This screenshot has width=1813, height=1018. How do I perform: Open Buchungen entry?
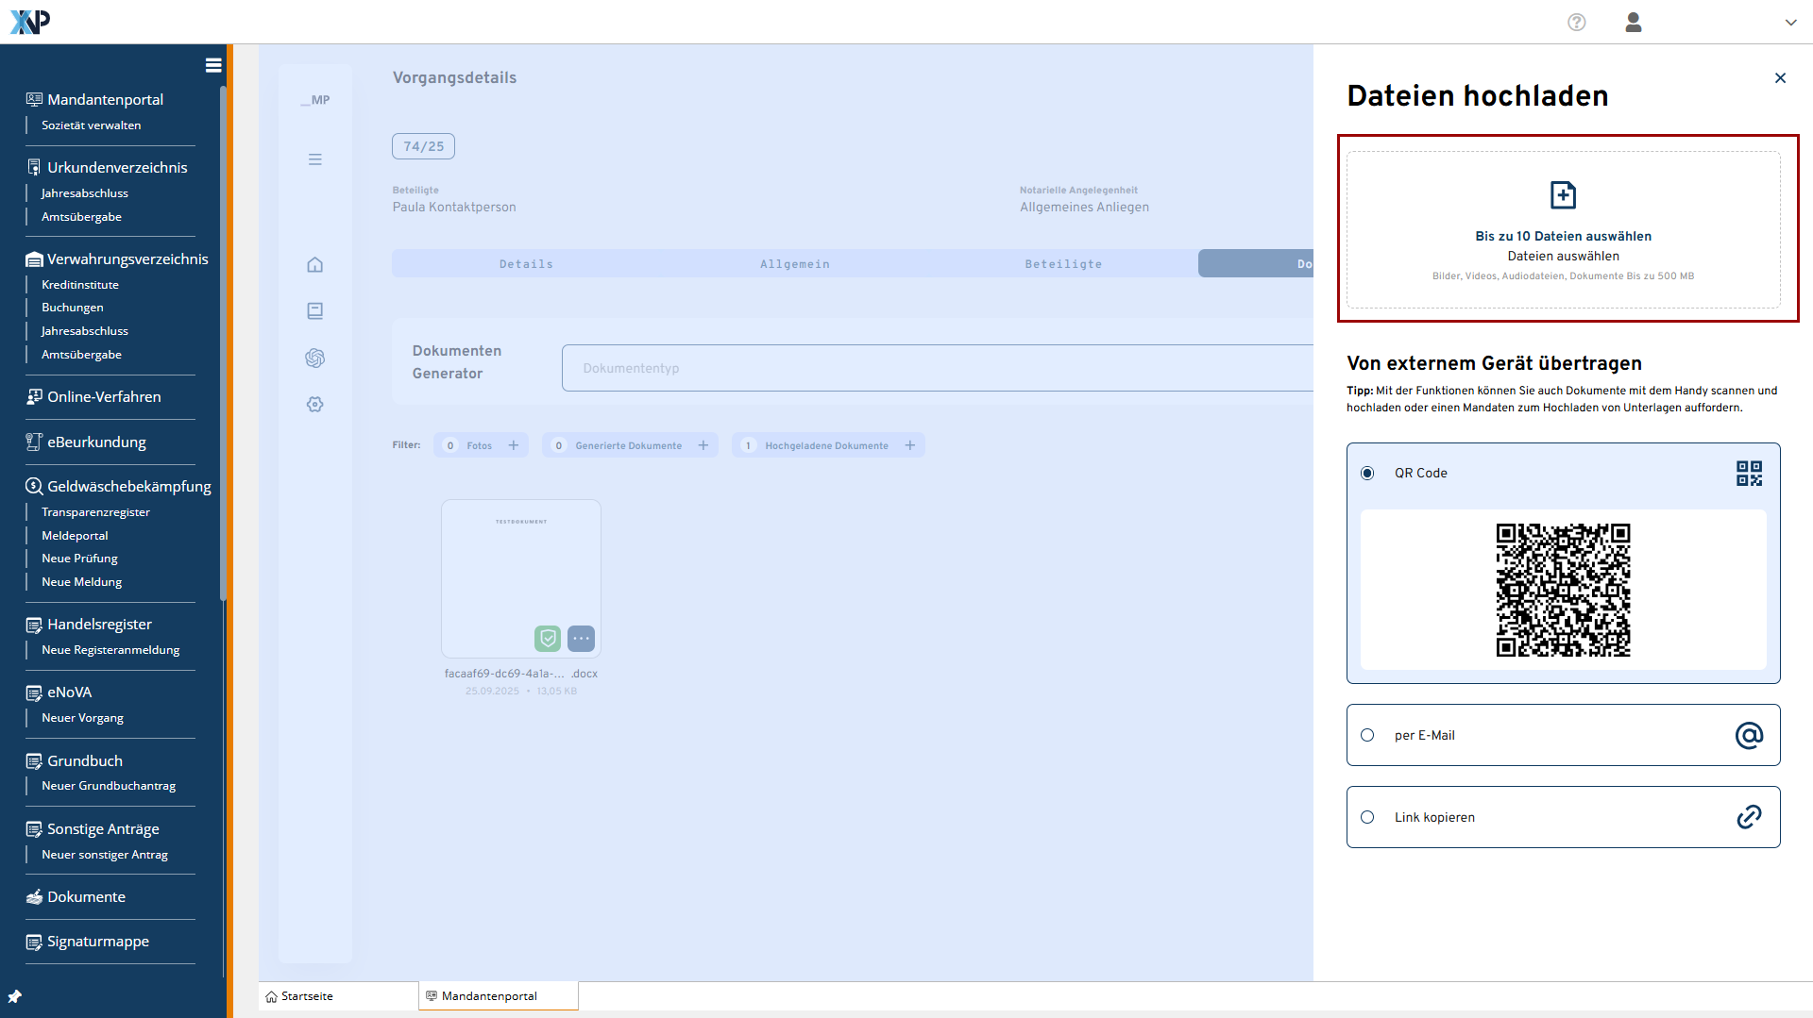pos(73,308)
